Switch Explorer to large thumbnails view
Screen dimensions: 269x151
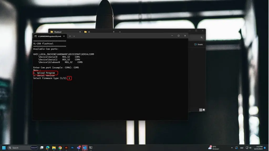(x=204, y=110)
